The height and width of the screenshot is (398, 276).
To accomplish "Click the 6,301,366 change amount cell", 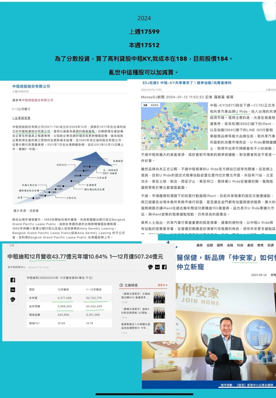I will (93, 315).
